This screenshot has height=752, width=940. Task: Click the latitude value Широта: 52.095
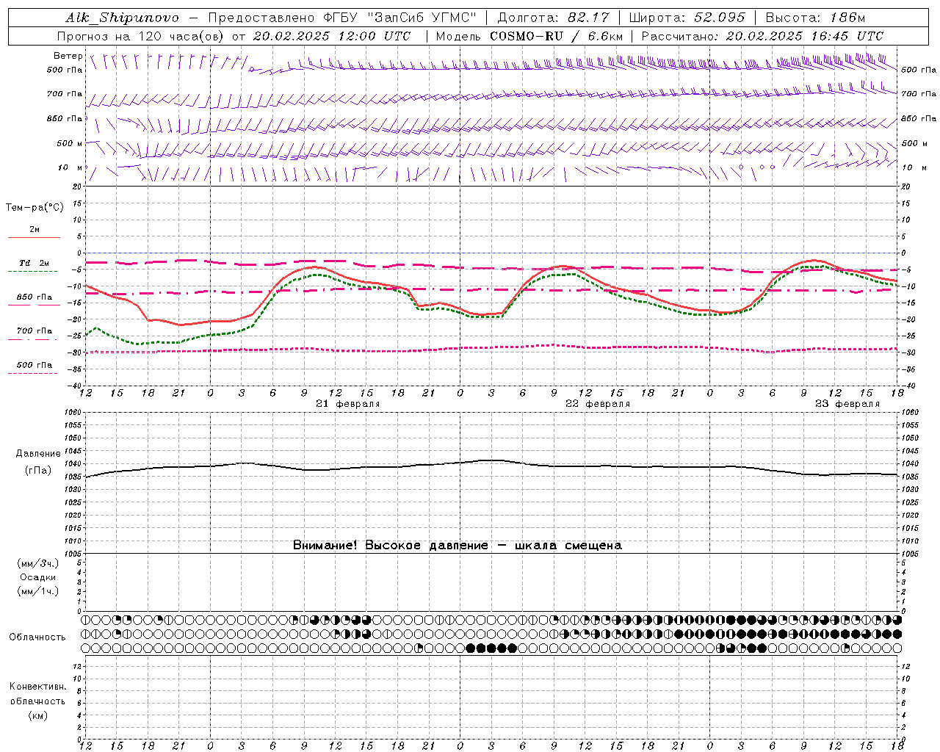[687, 18]
